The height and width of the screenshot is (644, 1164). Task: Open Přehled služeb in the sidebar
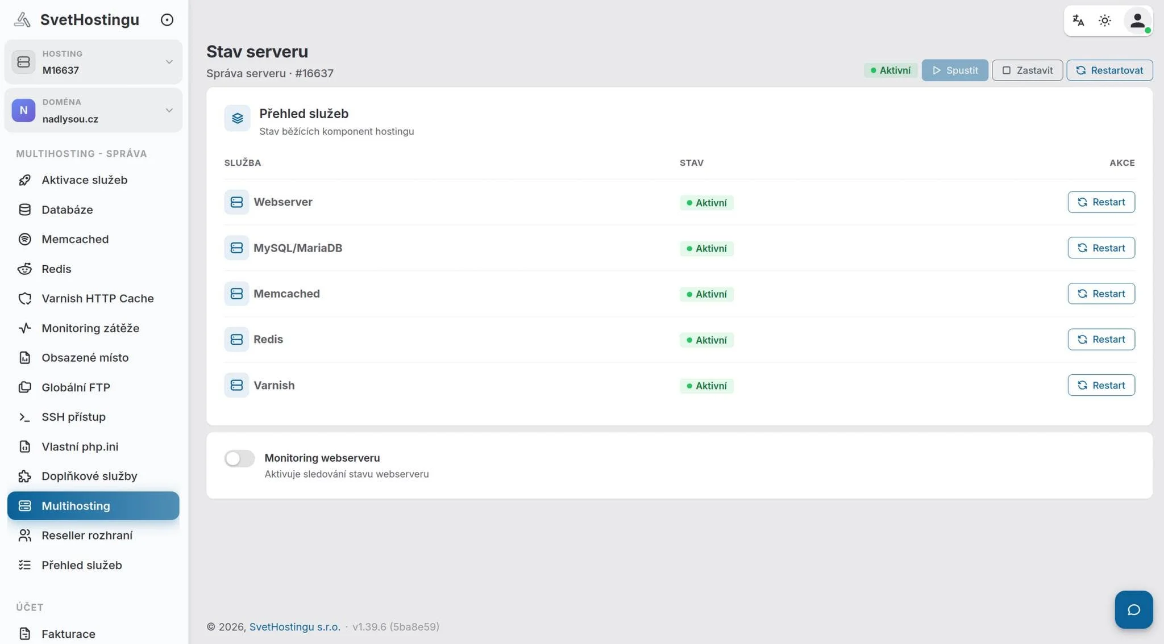[x=93, y=565]
